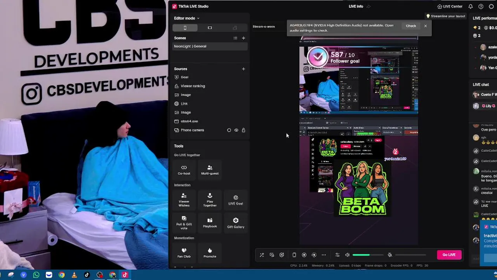The image size is (497, 280).
Task: Click the phone orientation icon in bottom toolbar
Action: (x=294, y=255)
